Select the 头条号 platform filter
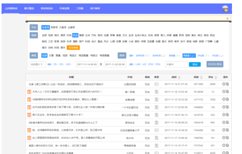 46,28
